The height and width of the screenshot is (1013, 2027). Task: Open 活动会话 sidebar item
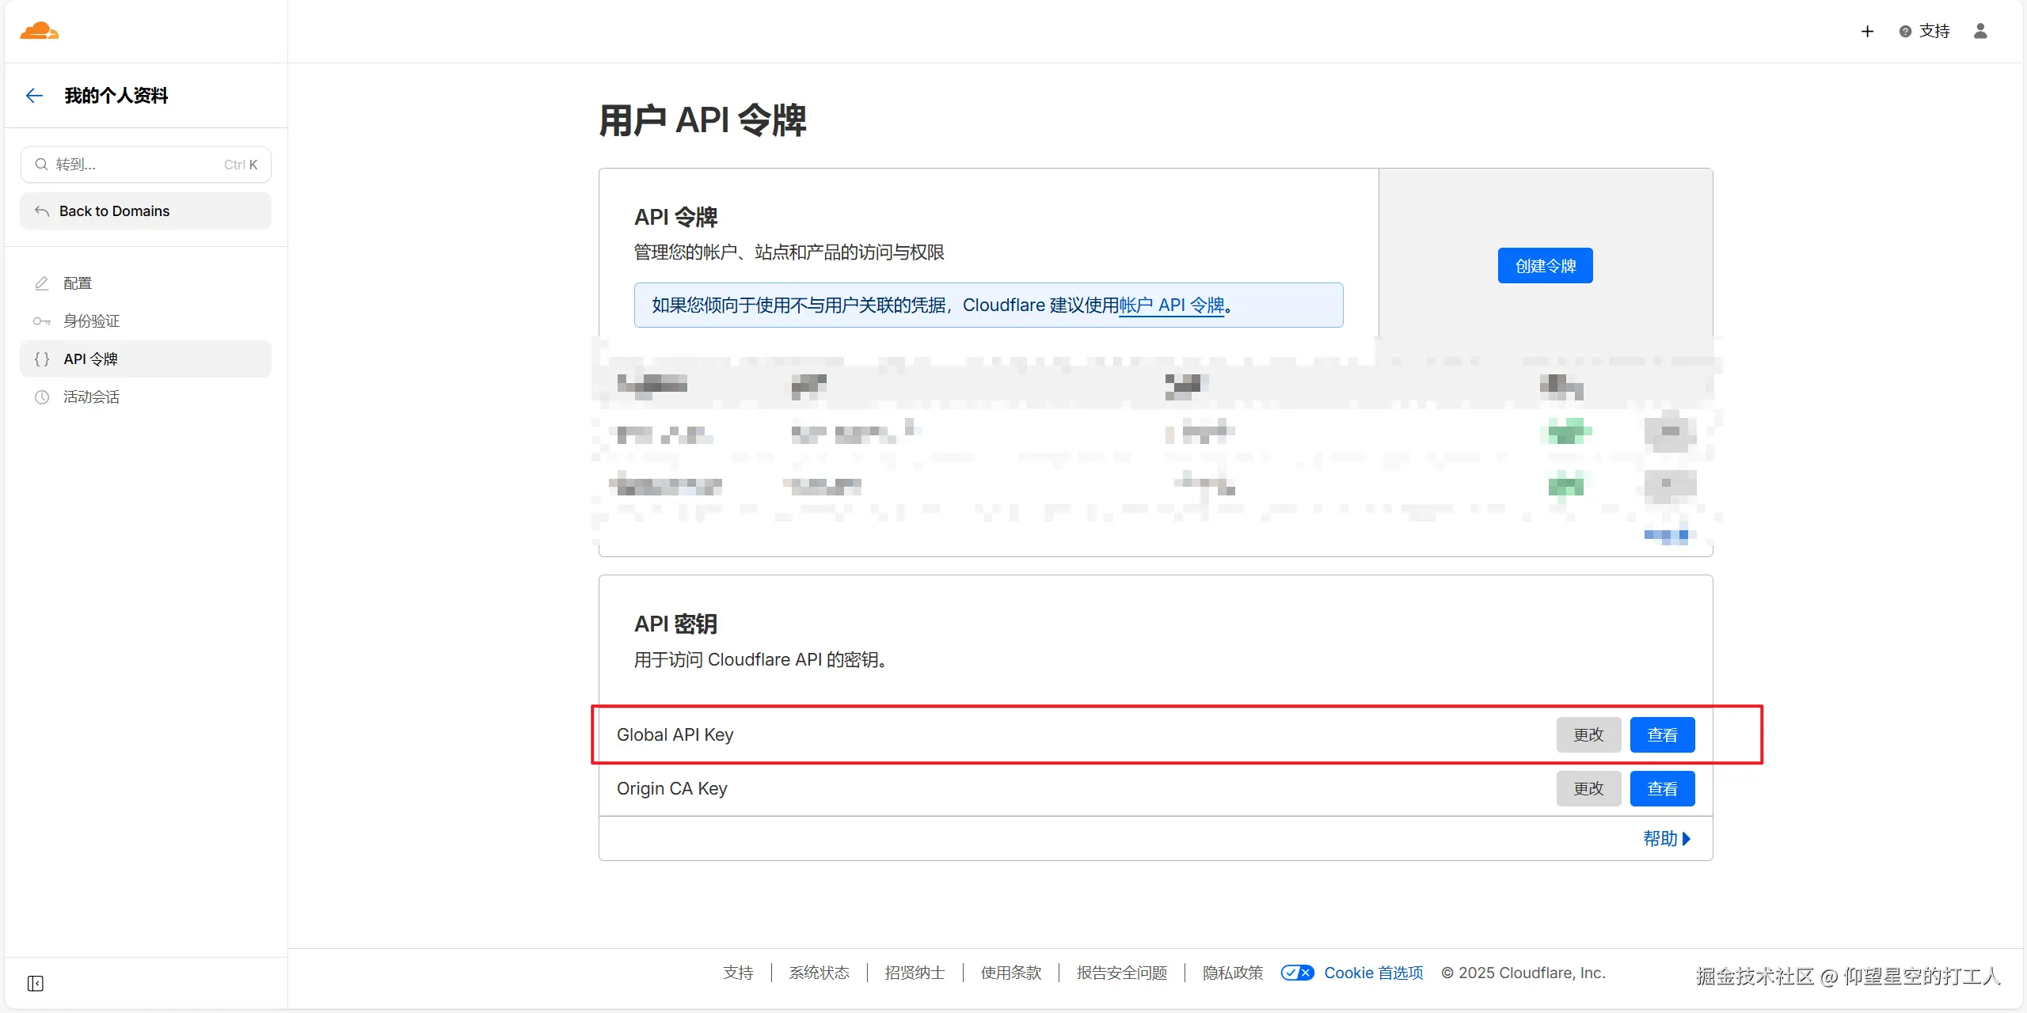pos(92,397)
